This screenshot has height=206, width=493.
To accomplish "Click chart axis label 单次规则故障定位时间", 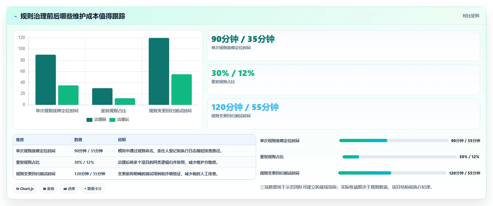I will pos(57,111).
